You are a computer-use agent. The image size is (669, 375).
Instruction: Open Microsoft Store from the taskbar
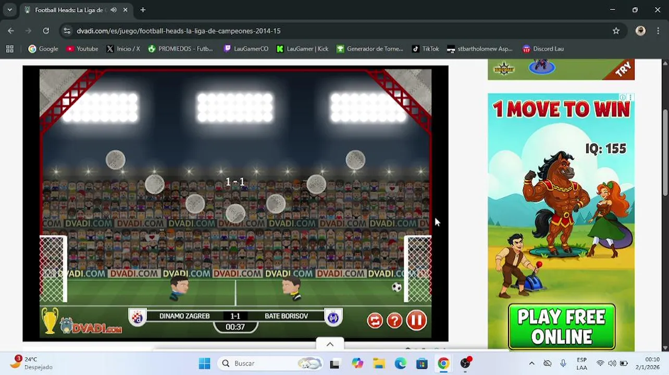(422, 363)
